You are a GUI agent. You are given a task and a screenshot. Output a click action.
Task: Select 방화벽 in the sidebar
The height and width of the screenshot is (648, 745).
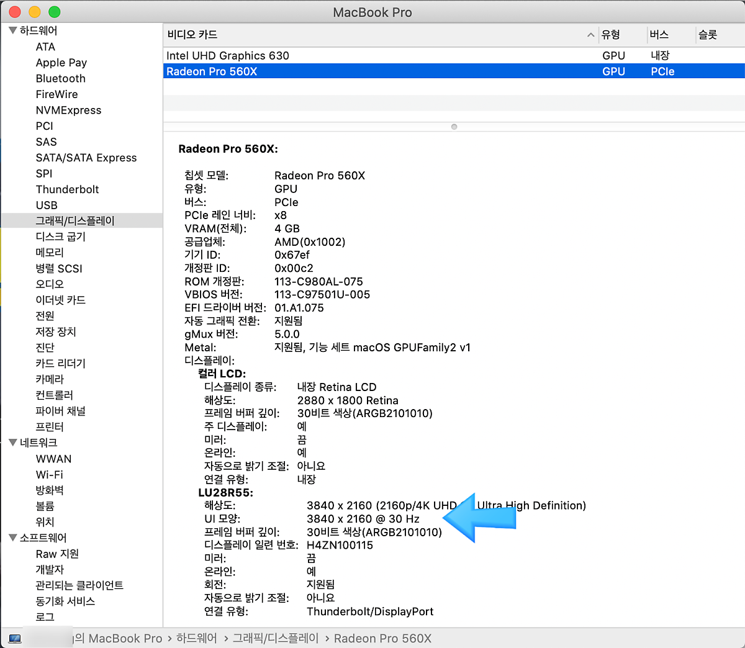point(50,490)
